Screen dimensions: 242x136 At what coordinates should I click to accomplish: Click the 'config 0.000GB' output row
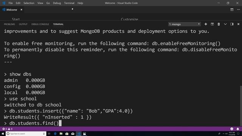tap(24, 87)
